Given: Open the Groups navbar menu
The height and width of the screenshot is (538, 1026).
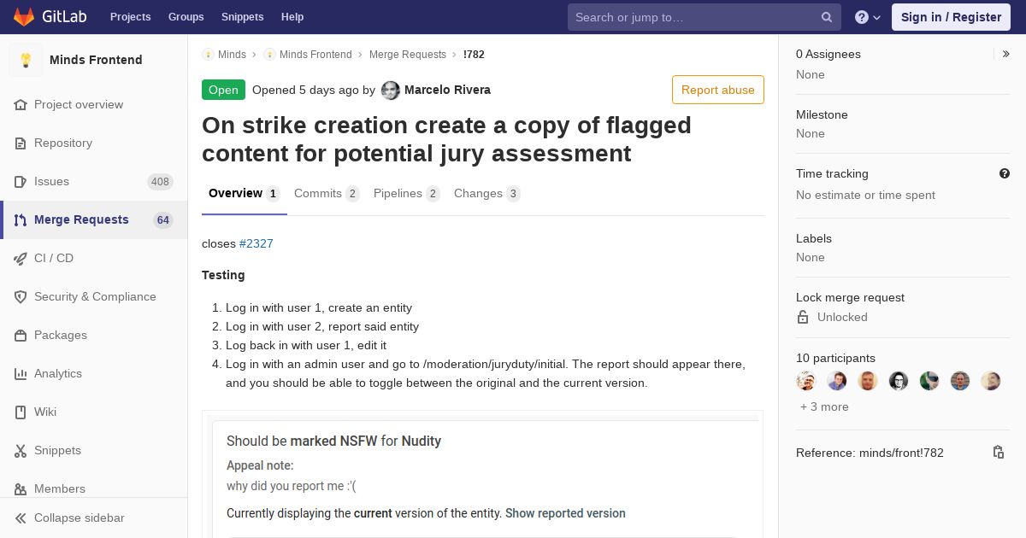Looking at the screenshot, I should tap(186, 17).
